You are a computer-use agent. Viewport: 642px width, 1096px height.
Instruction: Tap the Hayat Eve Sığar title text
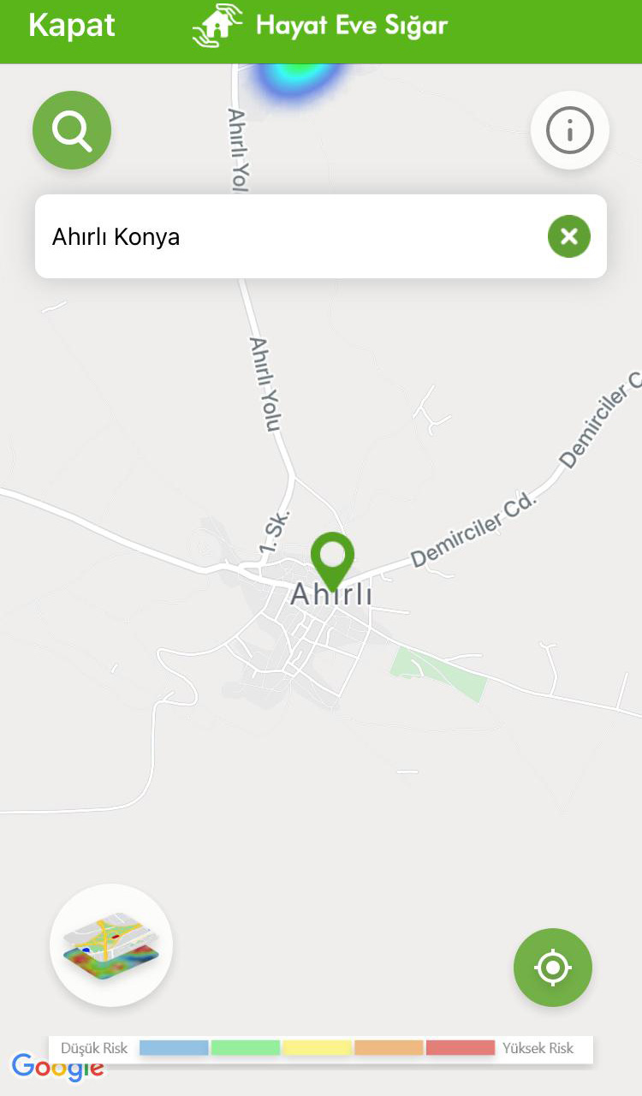352,26
